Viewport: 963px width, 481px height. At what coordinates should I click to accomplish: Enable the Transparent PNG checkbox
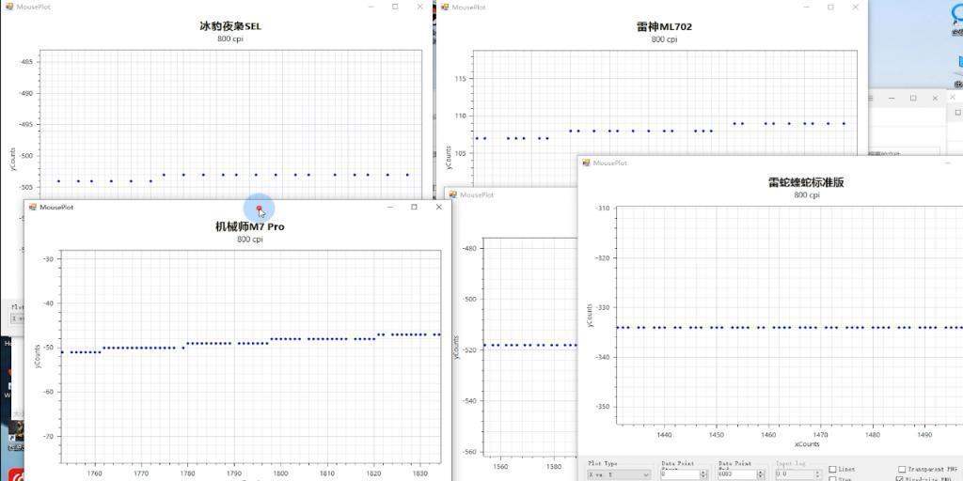(x=902, y=469)
